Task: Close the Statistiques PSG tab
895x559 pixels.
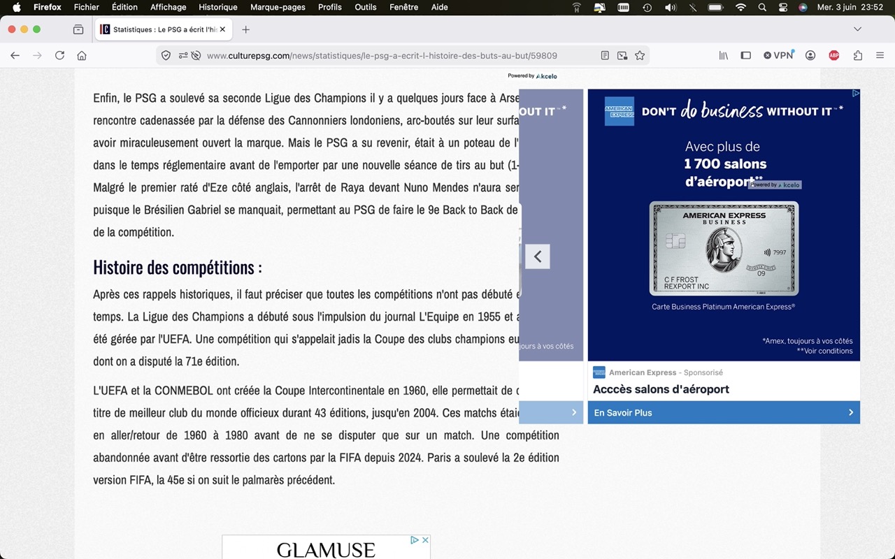Action: (x=222, y=30)
